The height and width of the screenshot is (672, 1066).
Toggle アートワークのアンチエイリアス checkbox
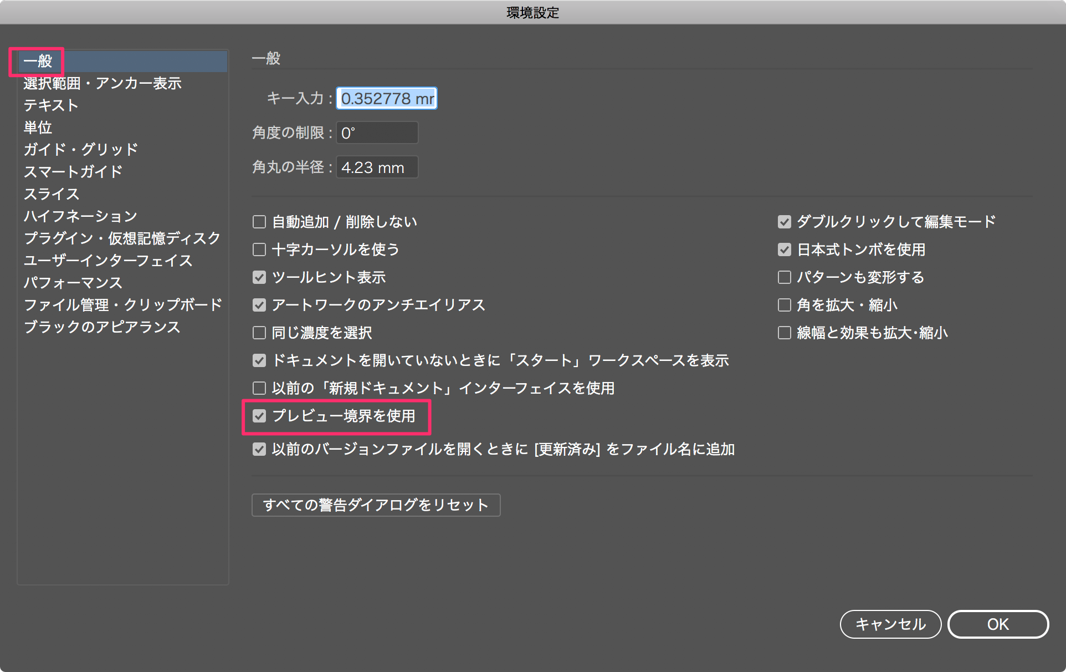click(x=259, y=305)
